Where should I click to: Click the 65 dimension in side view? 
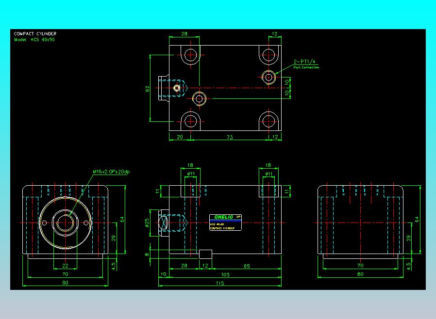(x=247, y=266)
